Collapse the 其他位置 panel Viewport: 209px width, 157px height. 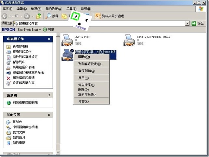pyautogui.click(x=49, y=115)
